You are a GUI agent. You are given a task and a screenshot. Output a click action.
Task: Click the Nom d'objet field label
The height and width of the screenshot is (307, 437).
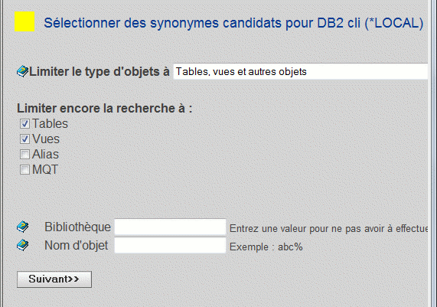click(76, 246)
